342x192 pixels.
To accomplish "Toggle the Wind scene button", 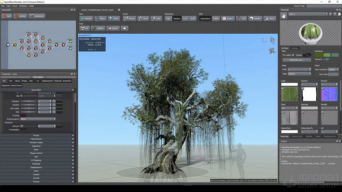I will pyautogui.click(x=143, y=18).
